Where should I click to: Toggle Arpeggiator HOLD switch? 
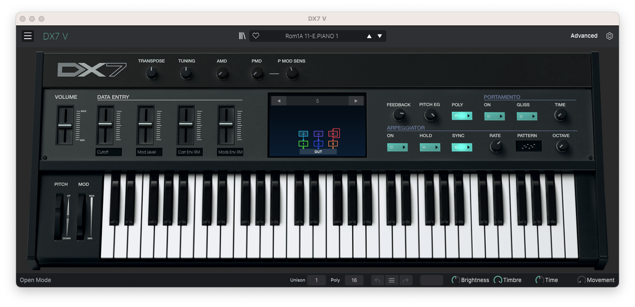tap(430, 147)
